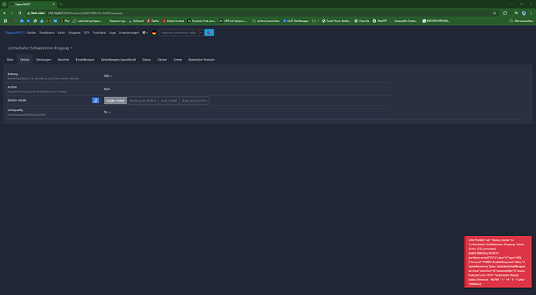Expand the permit join dropdown arrow
536x295 pixels.
tap(201, 33)
